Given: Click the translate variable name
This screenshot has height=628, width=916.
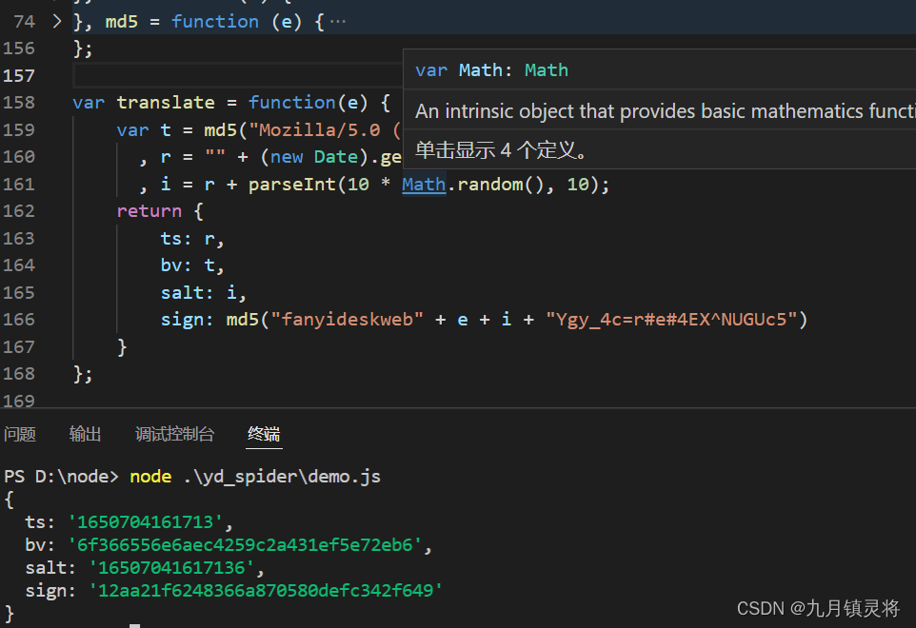Looking at the screenshot, I should coord(166,103).
